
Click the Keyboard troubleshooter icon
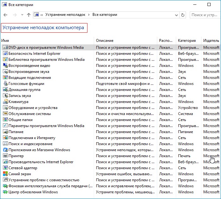(5, 102)
